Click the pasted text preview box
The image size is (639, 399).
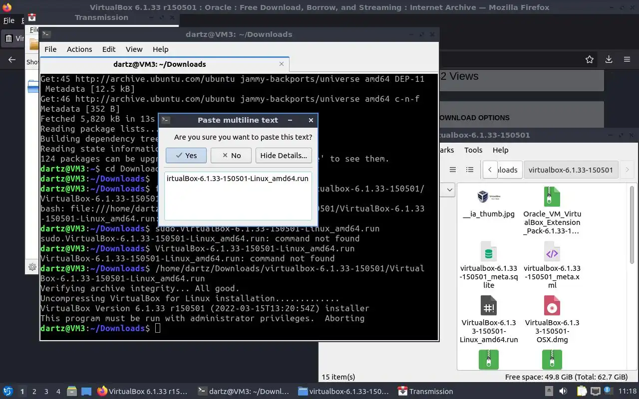point(238,196)
